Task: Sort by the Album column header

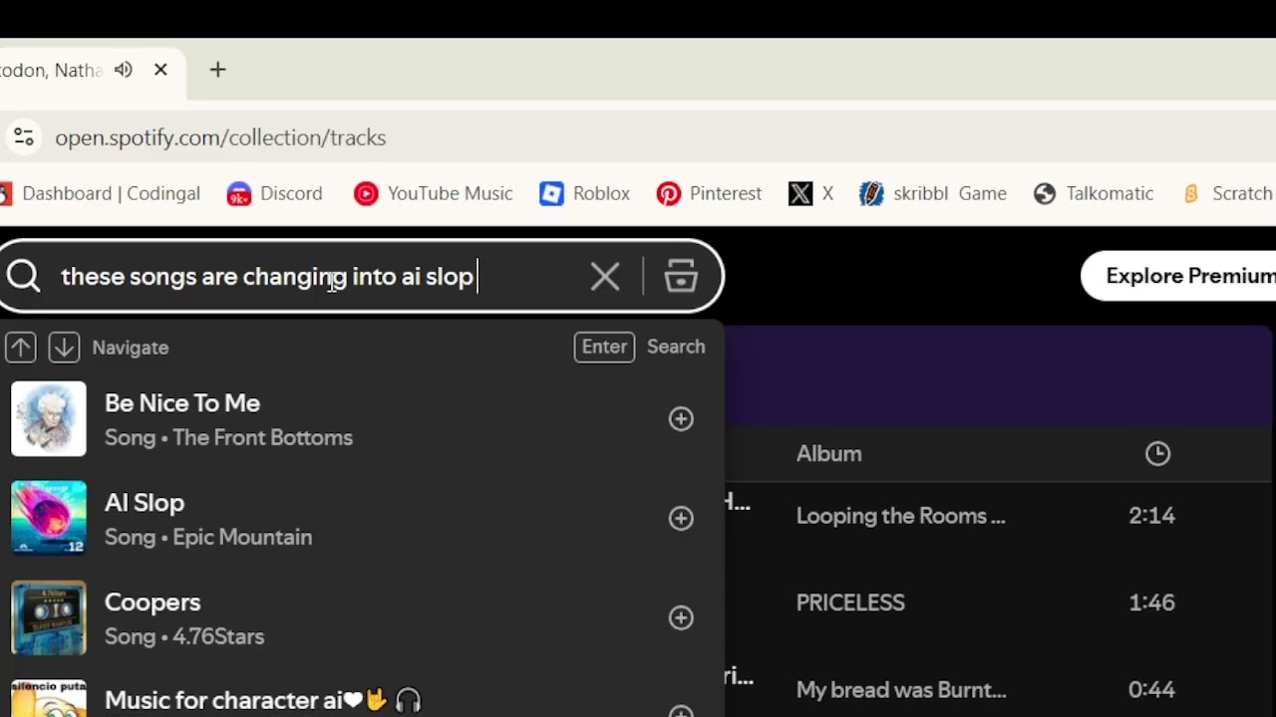Action: click(x=828, y=454)
